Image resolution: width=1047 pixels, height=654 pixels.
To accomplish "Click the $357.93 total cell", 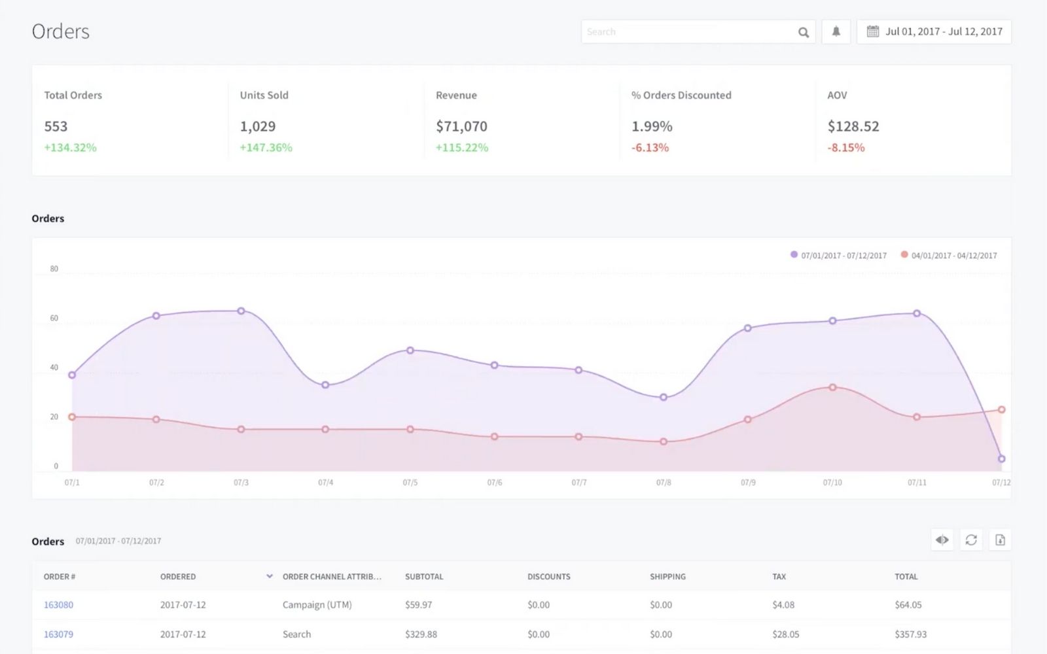I will 911,634.
